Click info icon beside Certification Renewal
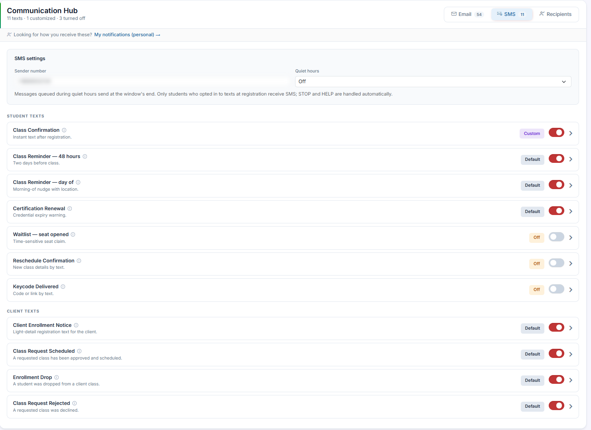 pos(70,209)
